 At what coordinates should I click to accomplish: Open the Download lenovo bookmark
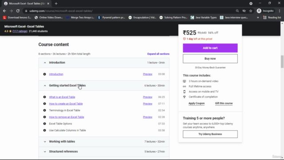(17, 18)
